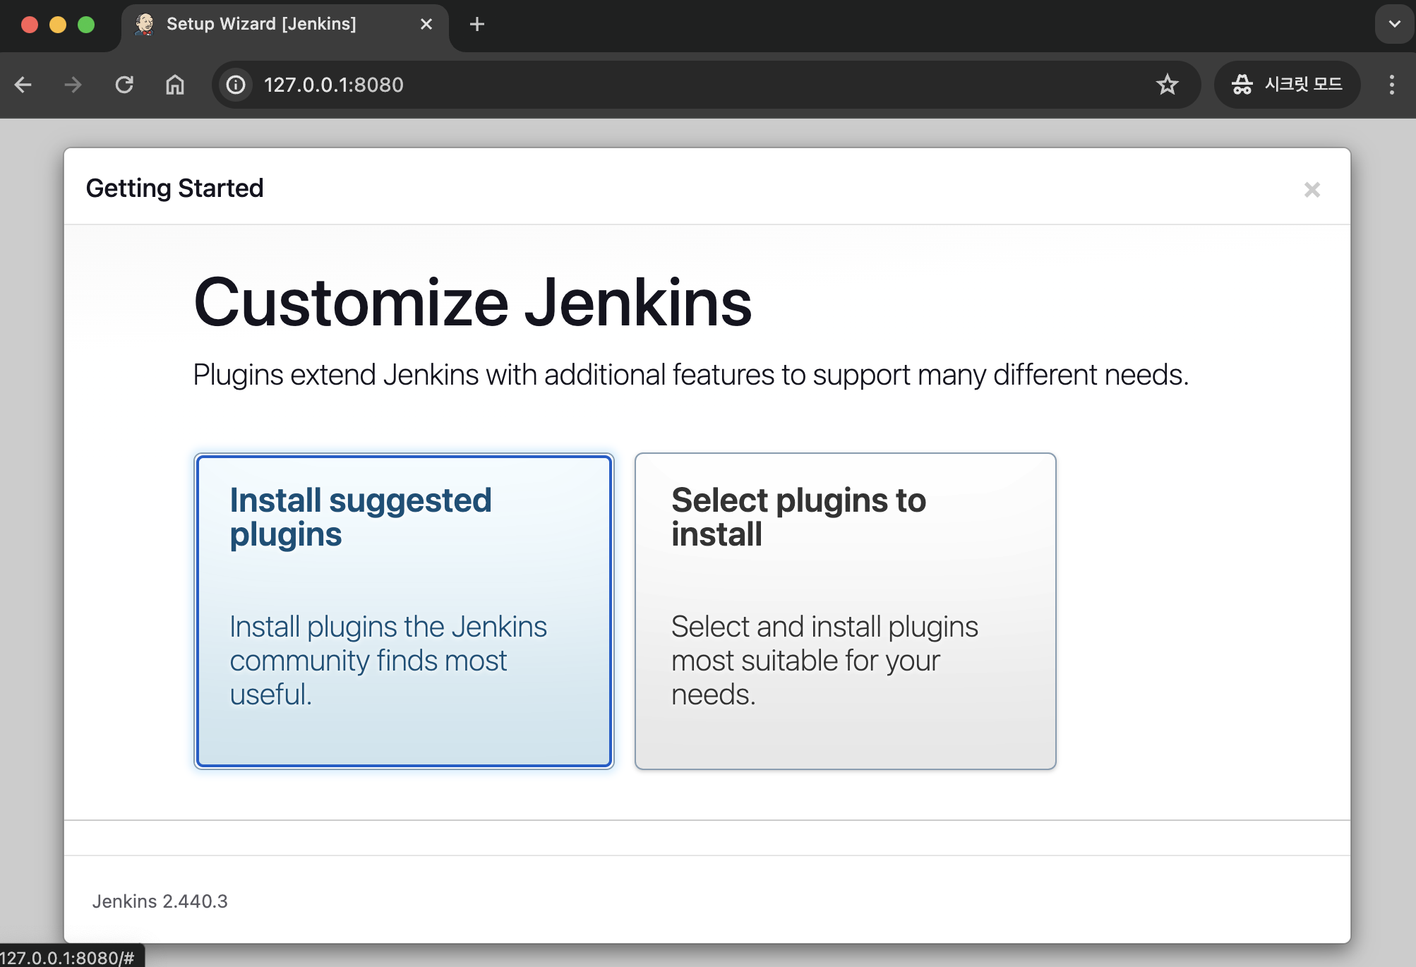Close the Setup Wizard [Jenkins] tab
Screen dimensions: 1416x967
(x=426, y=24)
